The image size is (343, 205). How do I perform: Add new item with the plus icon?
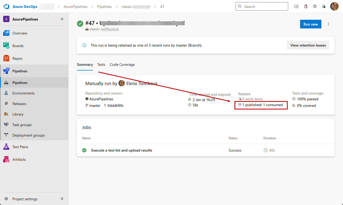click(62, 19)
